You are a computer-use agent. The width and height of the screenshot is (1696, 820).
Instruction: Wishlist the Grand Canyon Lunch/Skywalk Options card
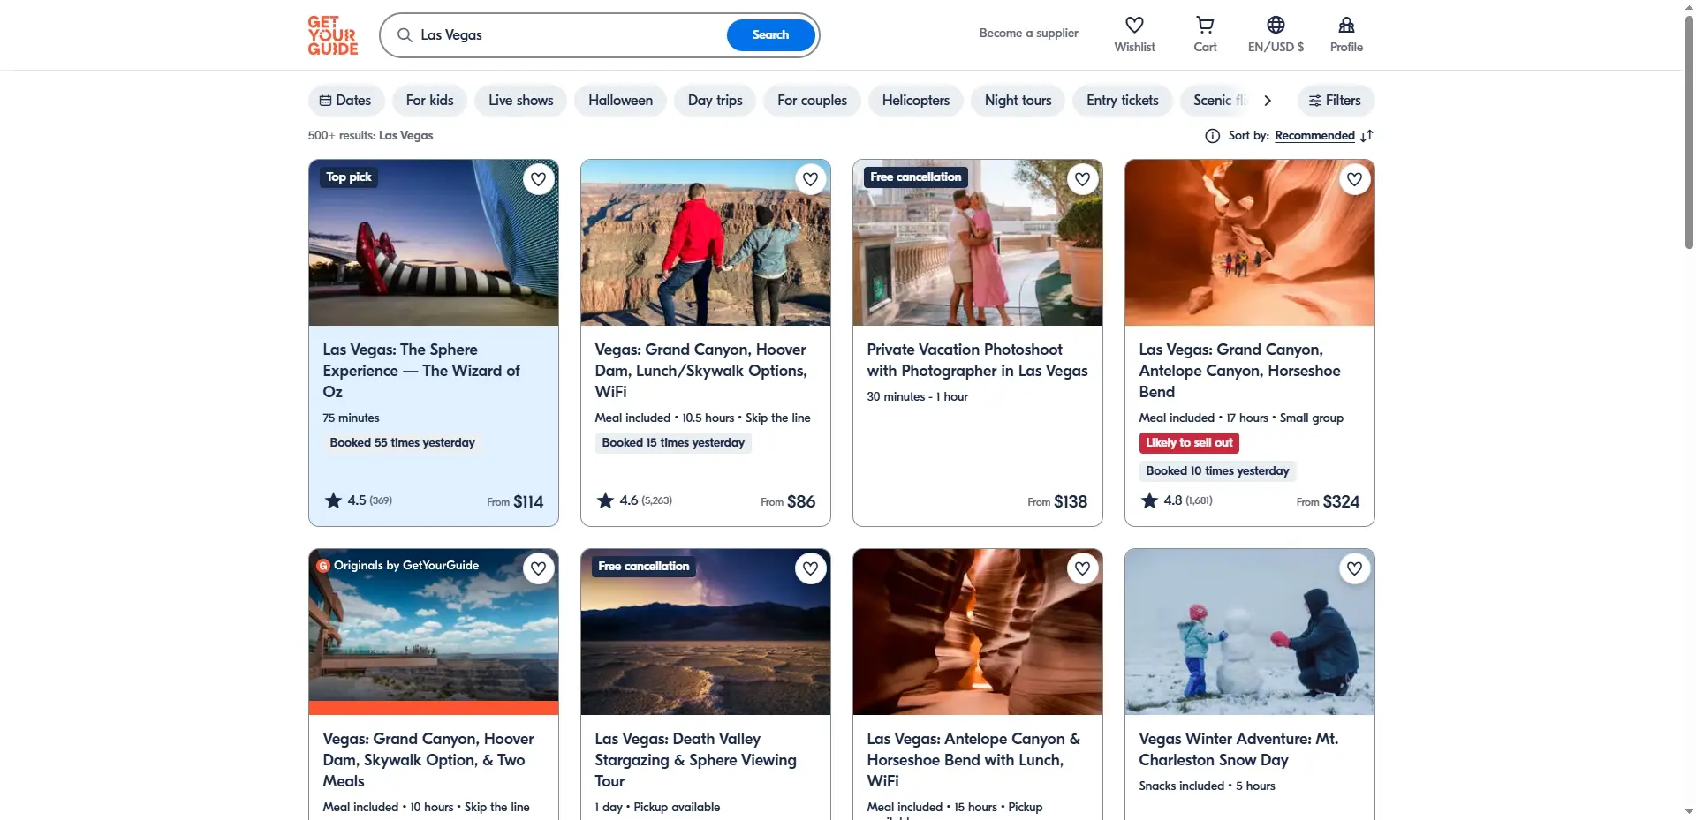(x=810, y=179)
